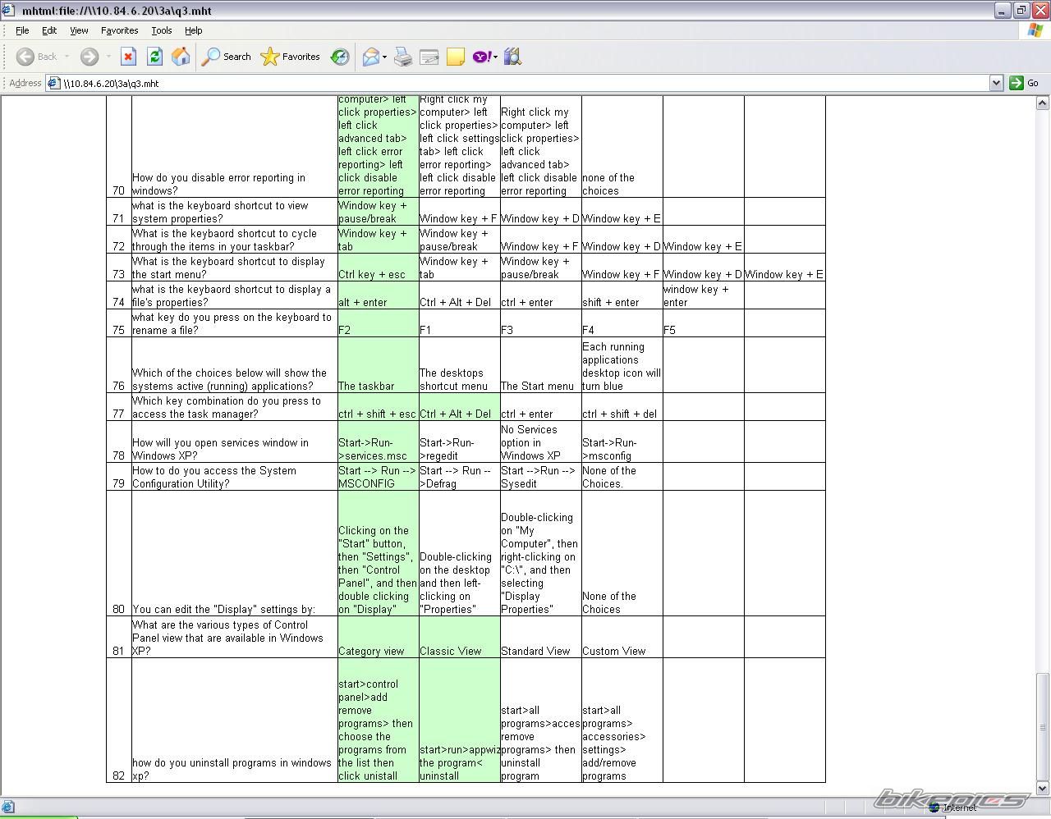Click 'Start->Run->services.msc' answer cell
The height and width of the screenshot is (819, 1051).
378,442
